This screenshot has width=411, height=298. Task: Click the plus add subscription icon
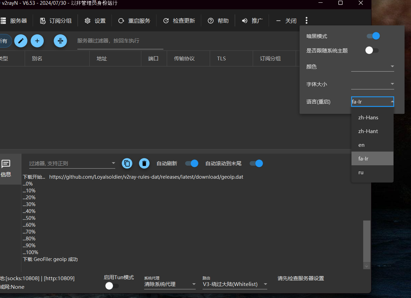[37, 41]
